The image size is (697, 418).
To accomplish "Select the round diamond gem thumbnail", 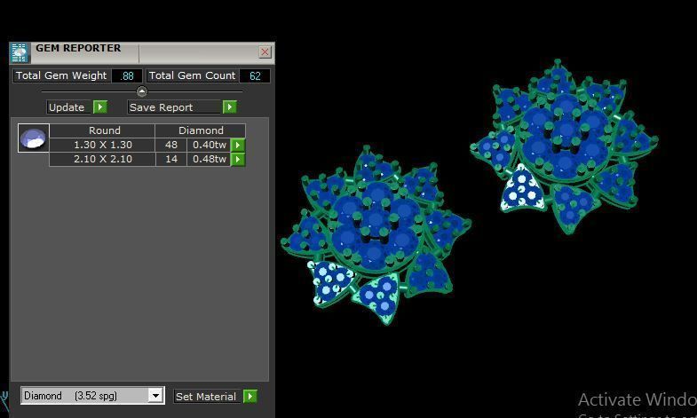I will 34,138.
